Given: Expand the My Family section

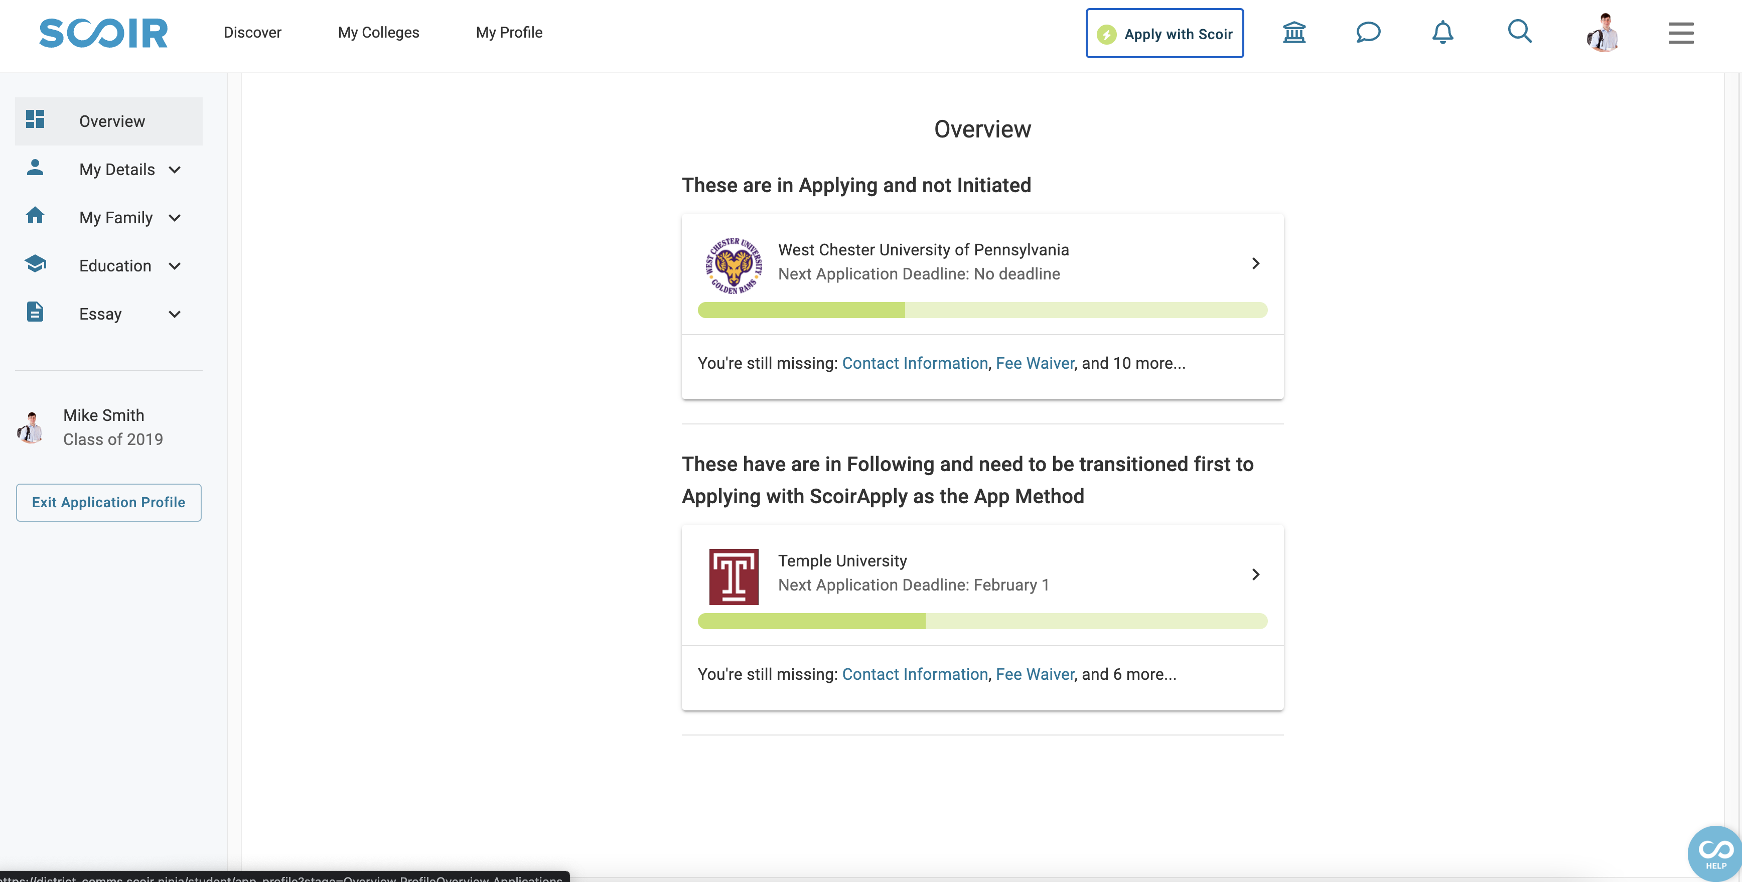Looking at the screenshot, I should 175,218.
